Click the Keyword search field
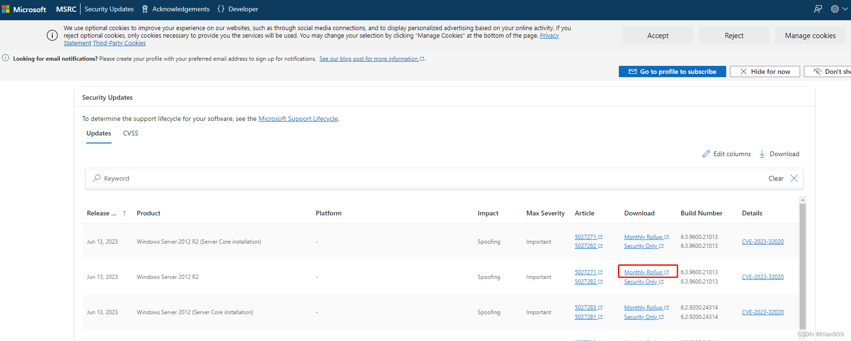The width and height of the screenshot is (851, 341). click(x=424, y=178)
